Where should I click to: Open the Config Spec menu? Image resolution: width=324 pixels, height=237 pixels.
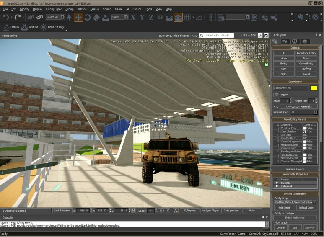pyautogui.click(x=54, y=9)
